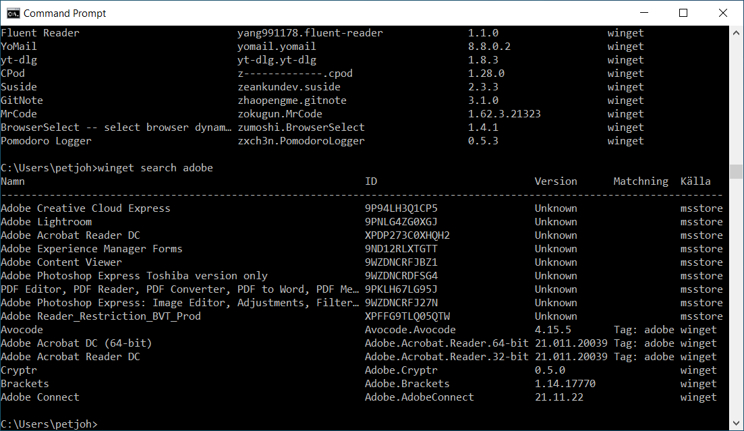This screenshot has width=744, height=431.
Task: Click the Command Prompt window icon
Action: 13,13
